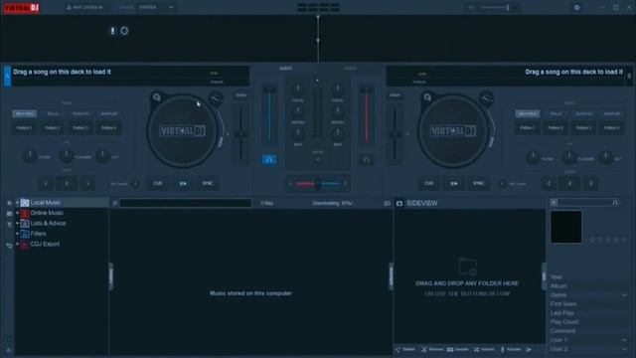This screenshot has width=636, height=358.
Task: Expand the Online Music tree node
Action: [x=18, y=213]
